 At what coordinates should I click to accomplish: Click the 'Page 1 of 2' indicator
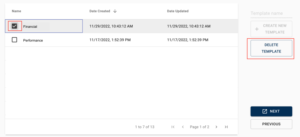pyautogui.click(x=199, y=127)
